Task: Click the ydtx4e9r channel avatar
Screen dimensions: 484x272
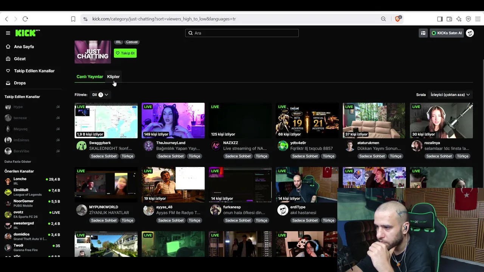Action: point(282,146)
